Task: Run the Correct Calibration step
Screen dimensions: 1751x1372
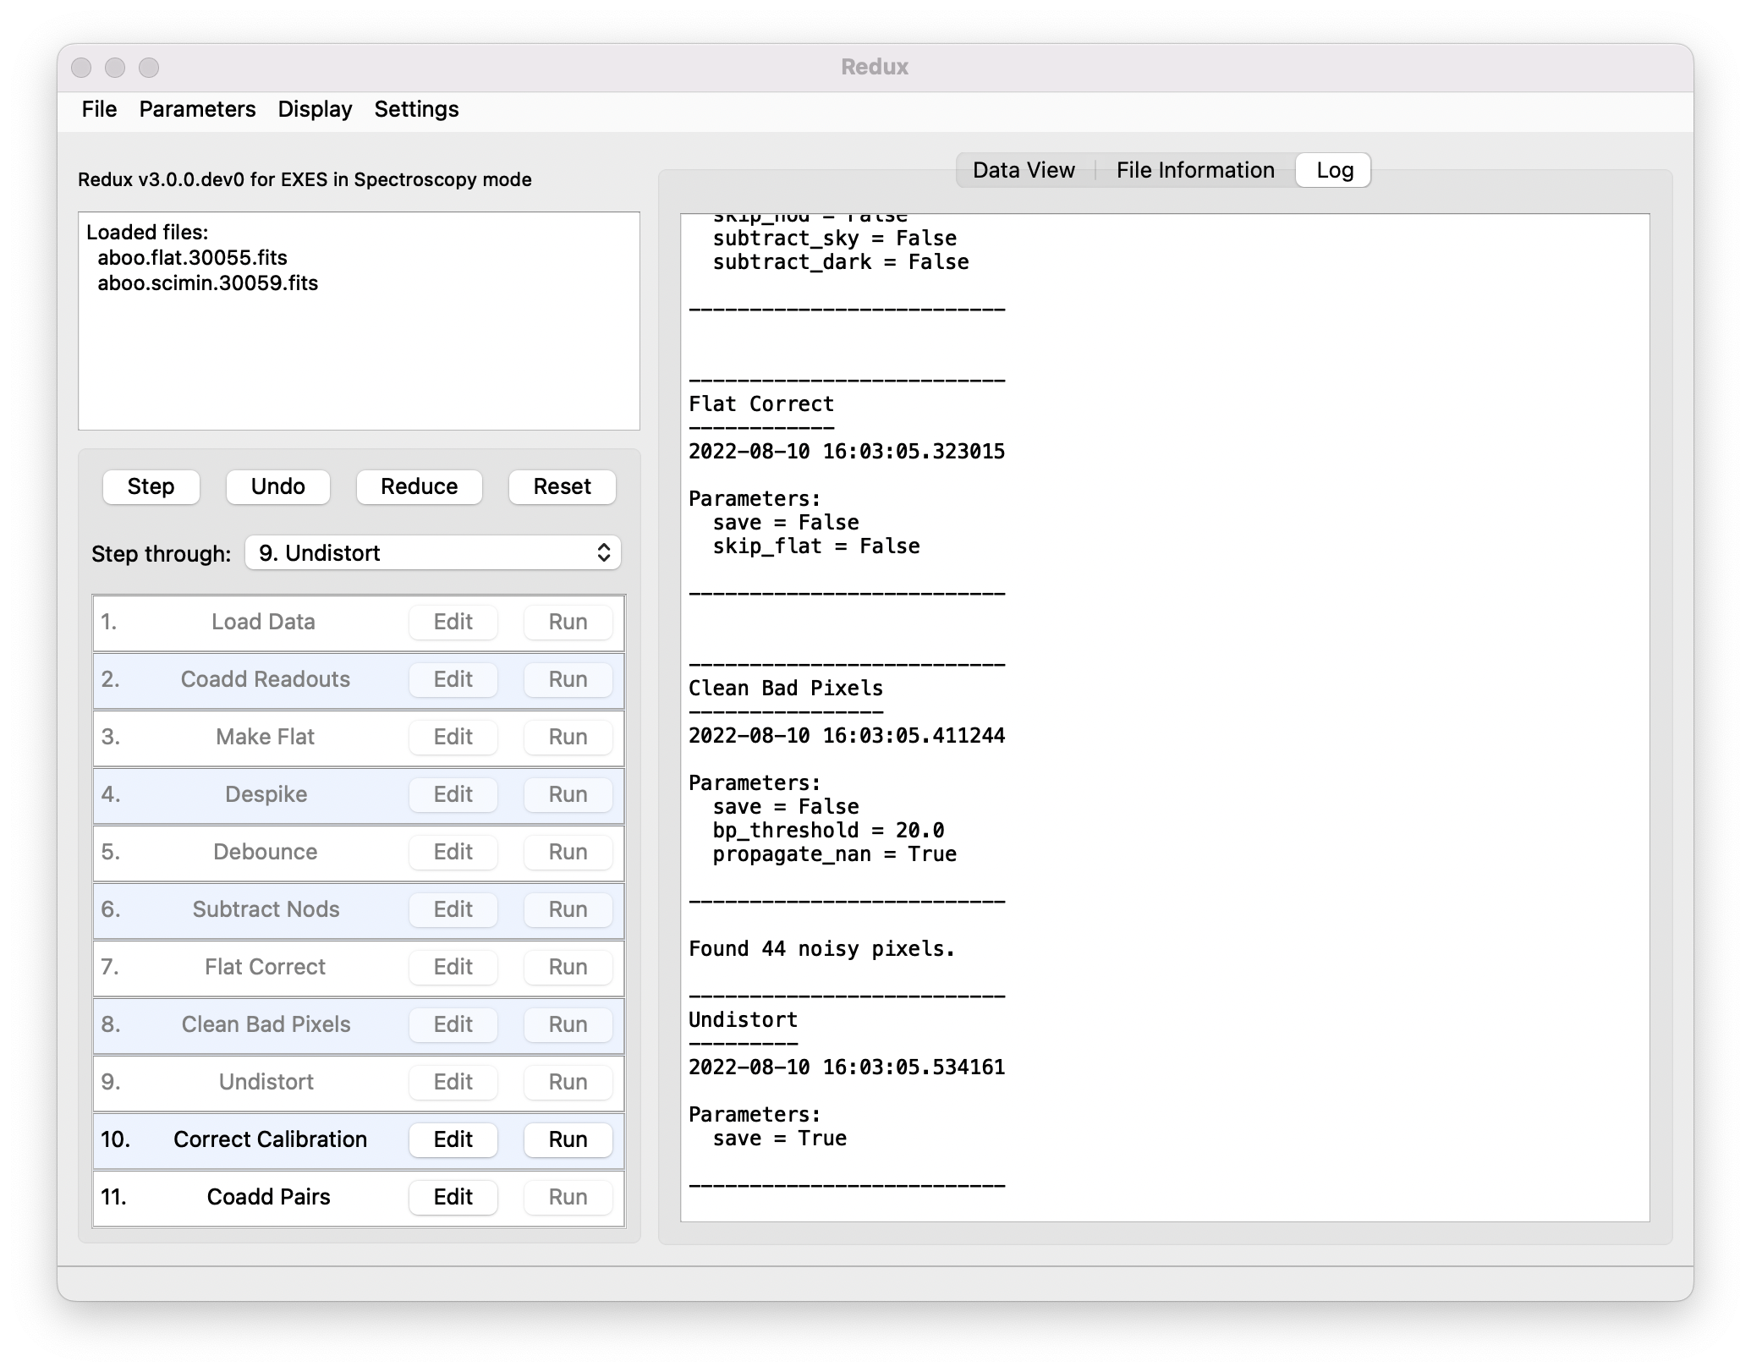Action: (x=567, y=1139)
